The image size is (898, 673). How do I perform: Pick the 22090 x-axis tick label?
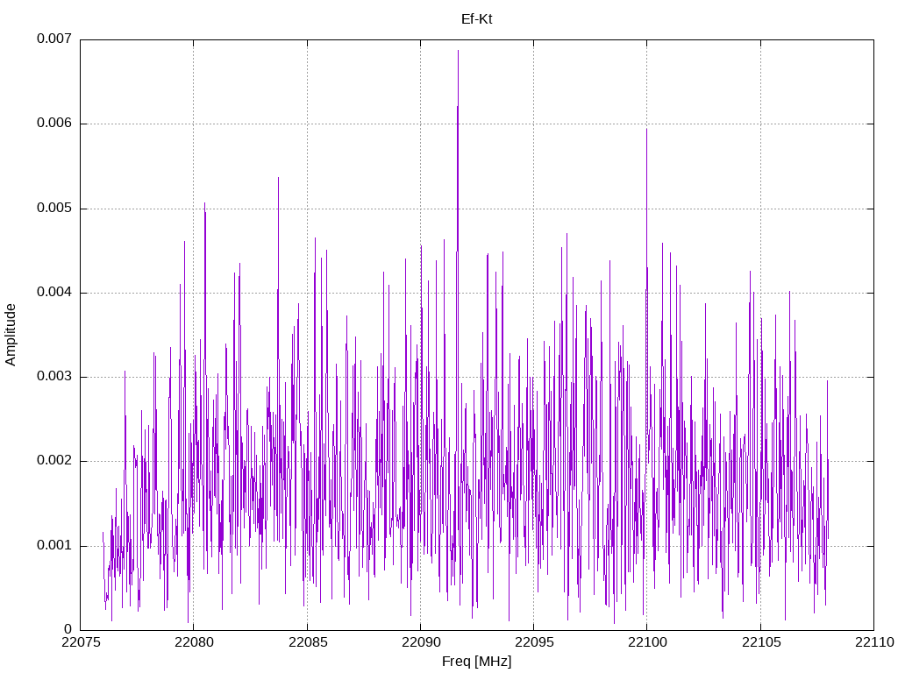[420, 644]
